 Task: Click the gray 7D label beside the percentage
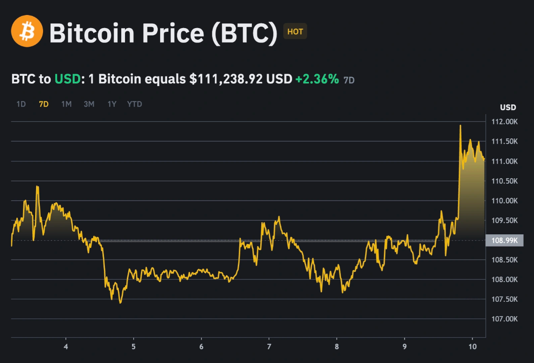349,80
